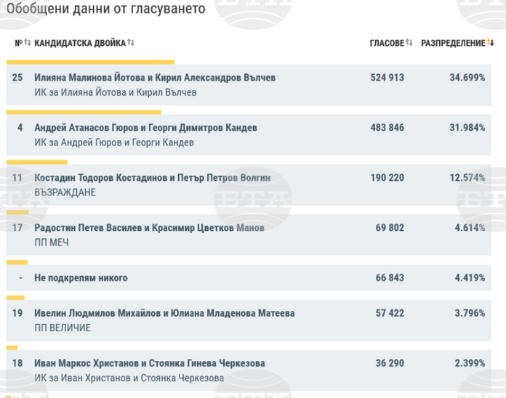
Task: Click the № column header label
Action: (x=19, y=43)
